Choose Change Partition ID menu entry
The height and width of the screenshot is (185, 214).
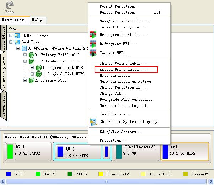(x=129, y=87)
